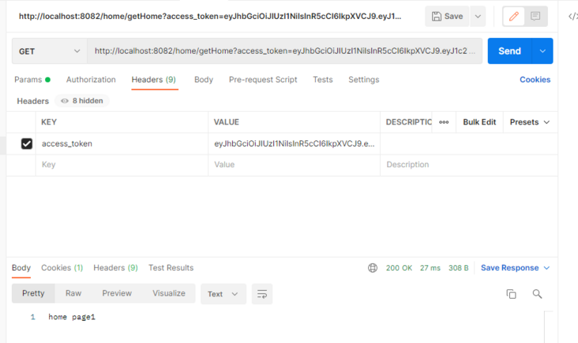Open the column options three-dots icon
The width and height of the screenshot is (578, 343).
[x=444, y=122]
